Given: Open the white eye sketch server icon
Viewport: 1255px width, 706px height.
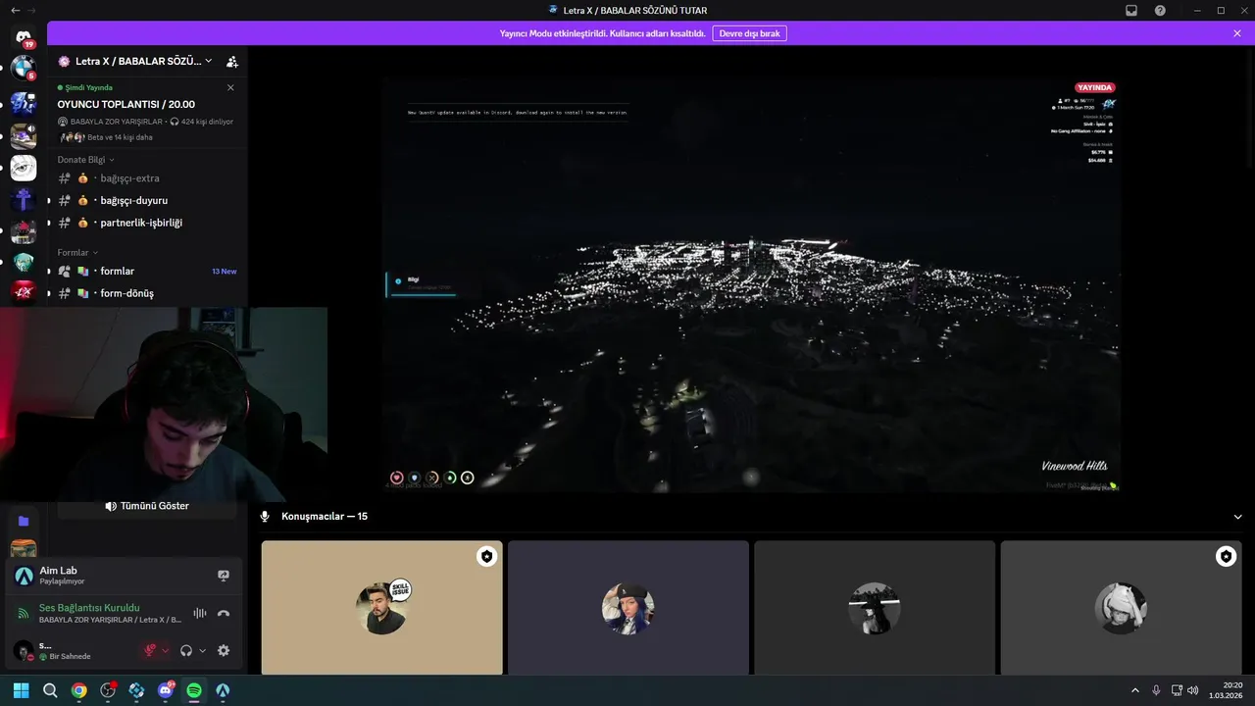Looking at the screenshot, I should (x=24, y=168).
